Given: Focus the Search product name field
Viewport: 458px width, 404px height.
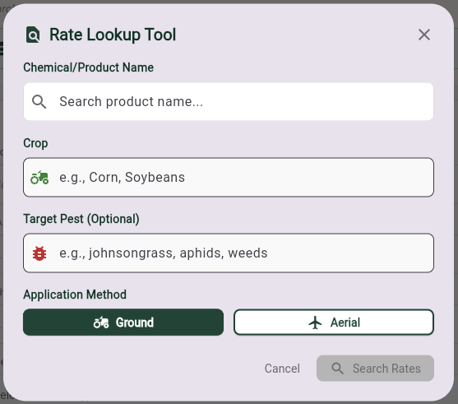Looking at the screenshot, I should [229, 102].
